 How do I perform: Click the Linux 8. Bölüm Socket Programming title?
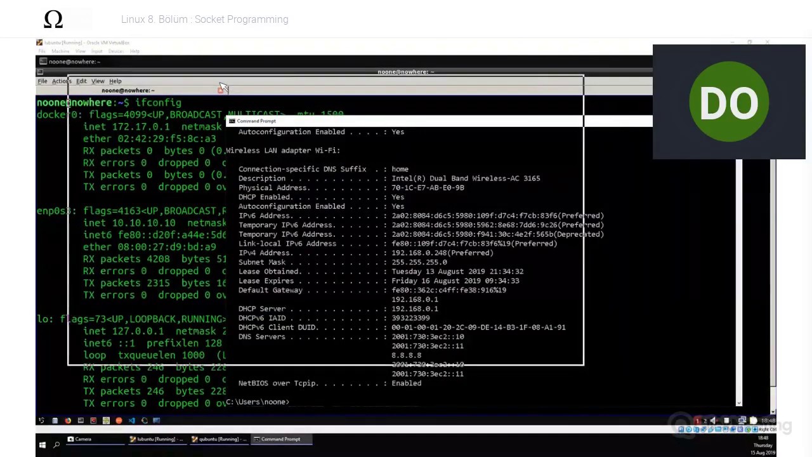pyautogui.click(x=204, y=20)
